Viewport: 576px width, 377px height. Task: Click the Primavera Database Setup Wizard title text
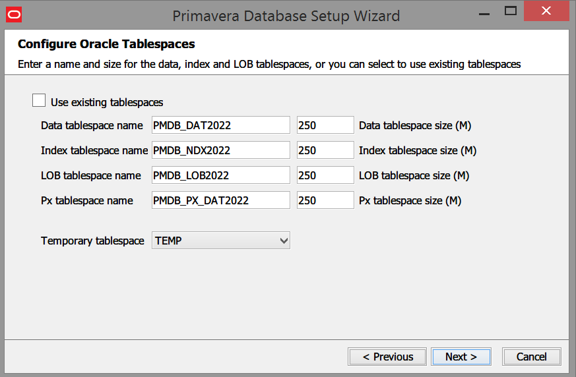[x=286, y=15]
